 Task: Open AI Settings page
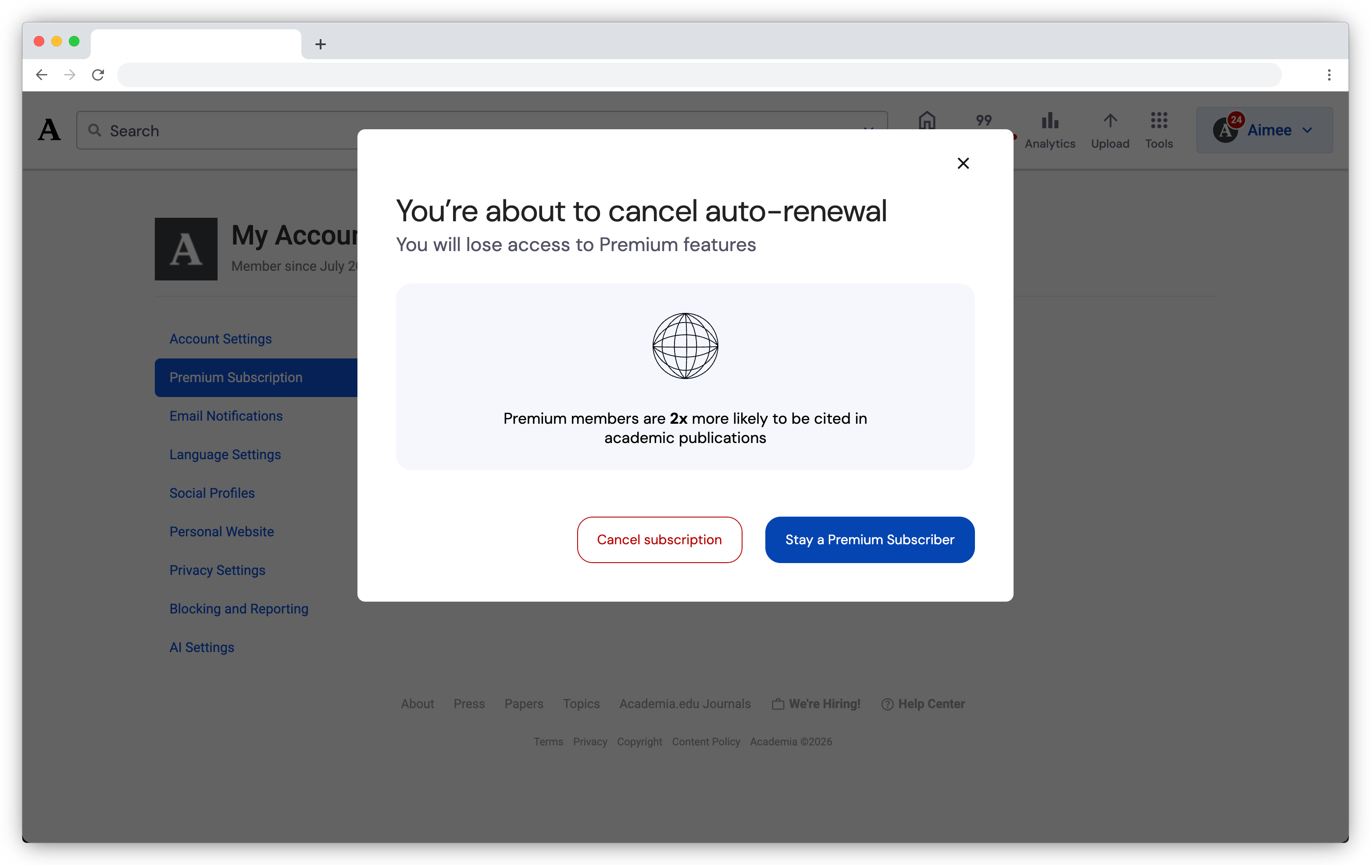coord(202,647)
